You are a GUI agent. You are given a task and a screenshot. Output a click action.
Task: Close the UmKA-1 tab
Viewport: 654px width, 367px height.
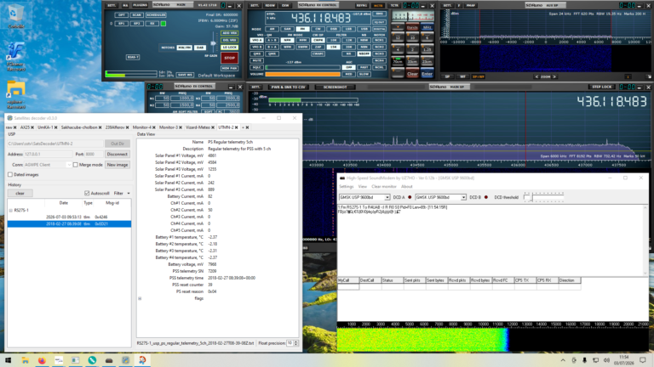coord(56,127)
